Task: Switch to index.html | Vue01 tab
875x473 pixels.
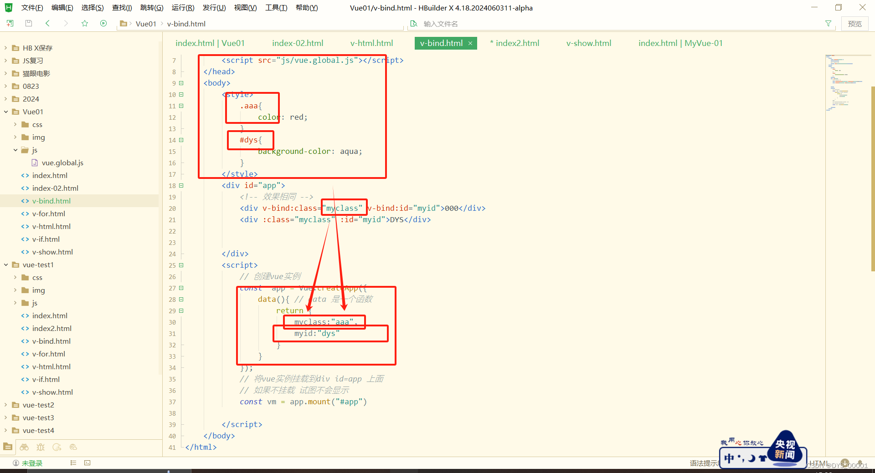Action: click(210, 43)
